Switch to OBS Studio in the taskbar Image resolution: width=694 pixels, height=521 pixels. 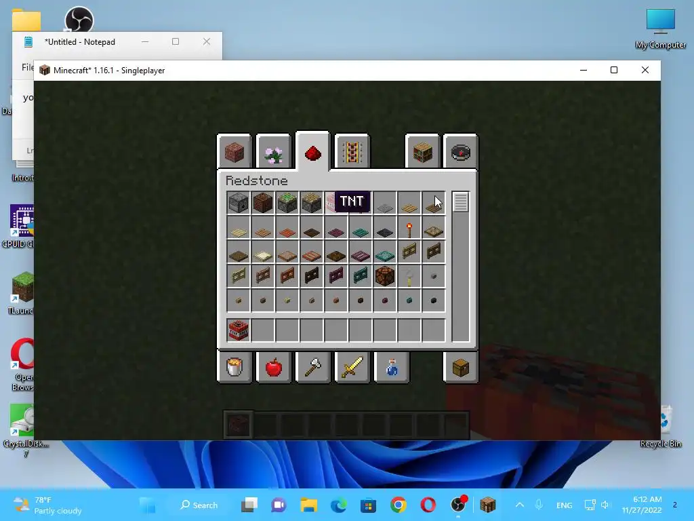(458, 505)
